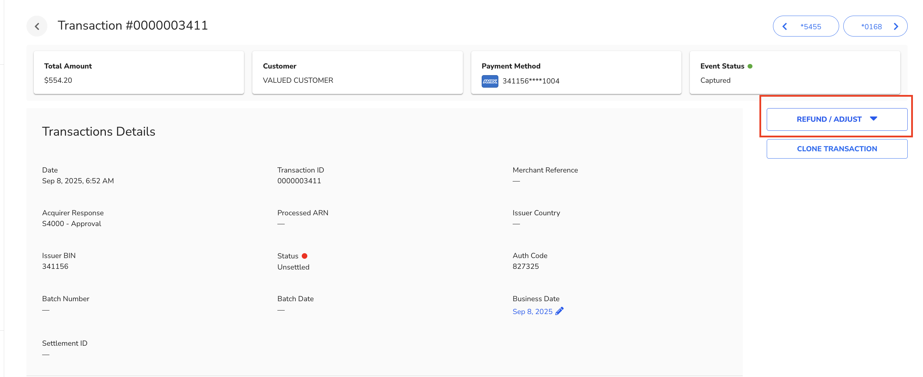The height and width of the screenshot is (377, 923).
Task: Click the green Event Status indicator dot
Action: click(x=750, y=66)
